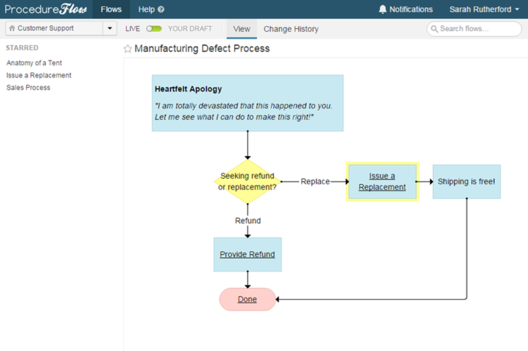Viewport: 528px width, 351px height.
Task: Click the ProcedureFlow logo
Action: (x=46, y=9)
